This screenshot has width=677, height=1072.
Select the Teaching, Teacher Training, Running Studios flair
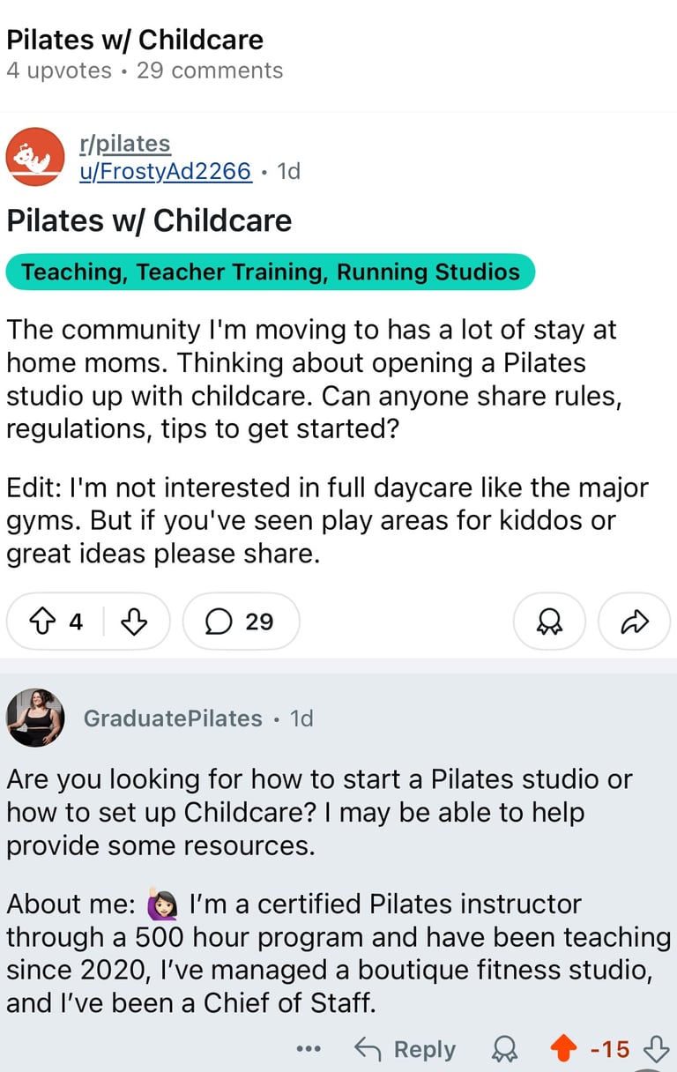click(x=271, y=272)
